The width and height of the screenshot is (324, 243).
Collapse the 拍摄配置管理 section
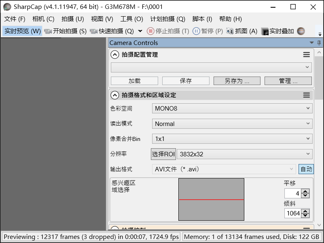(x=115, y=55)
